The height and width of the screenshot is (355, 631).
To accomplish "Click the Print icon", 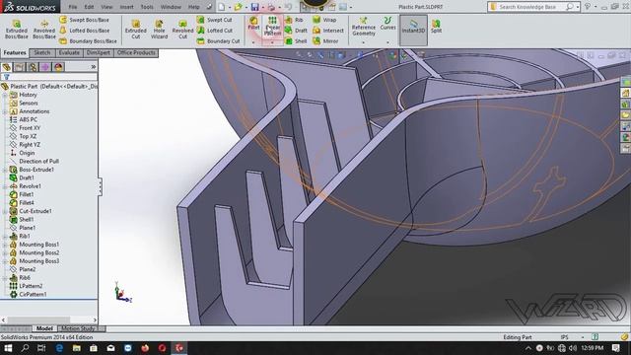I will coord(272,7).
